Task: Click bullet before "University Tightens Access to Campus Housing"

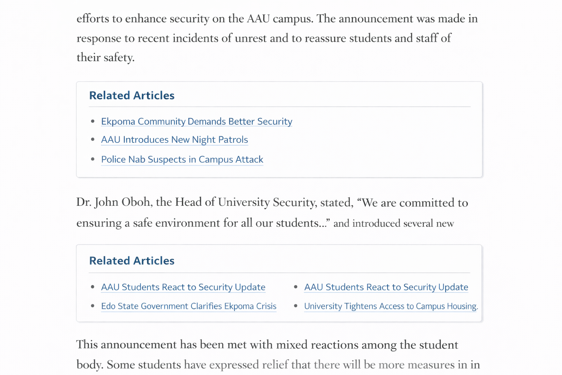Action: 296,306
